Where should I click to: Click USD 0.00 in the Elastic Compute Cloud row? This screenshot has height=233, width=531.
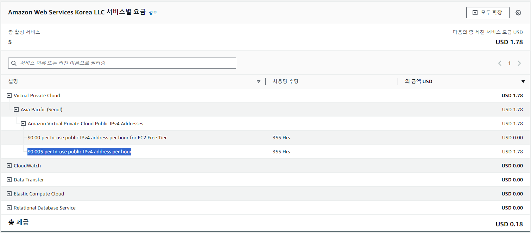[512, 194]
